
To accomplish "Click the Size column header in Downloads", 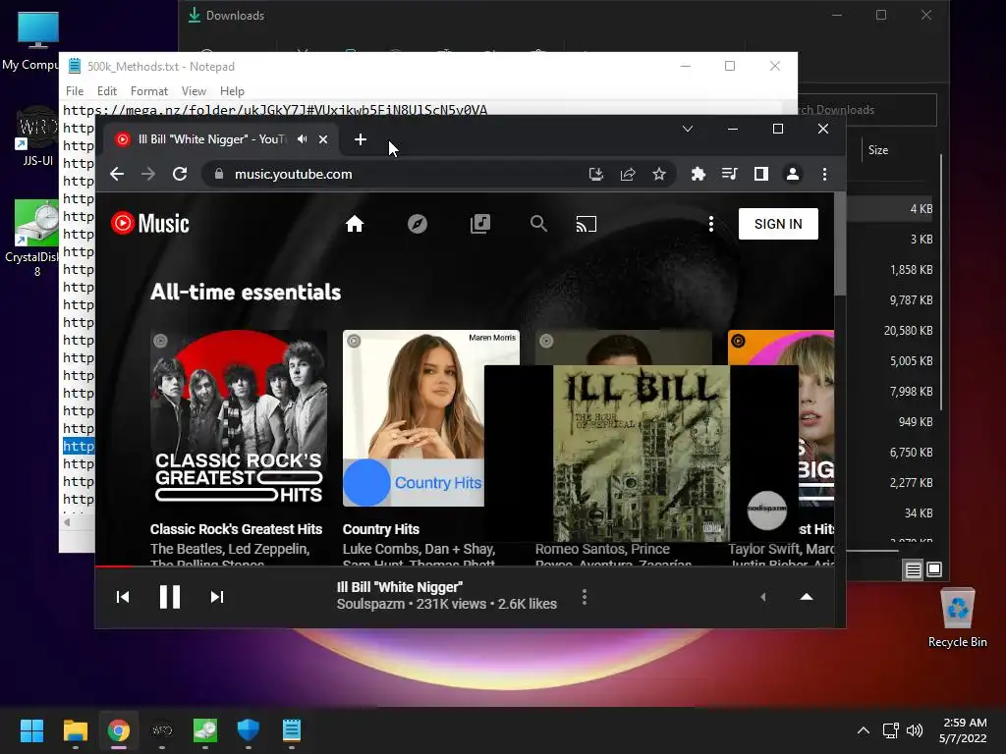I will 878,150.
